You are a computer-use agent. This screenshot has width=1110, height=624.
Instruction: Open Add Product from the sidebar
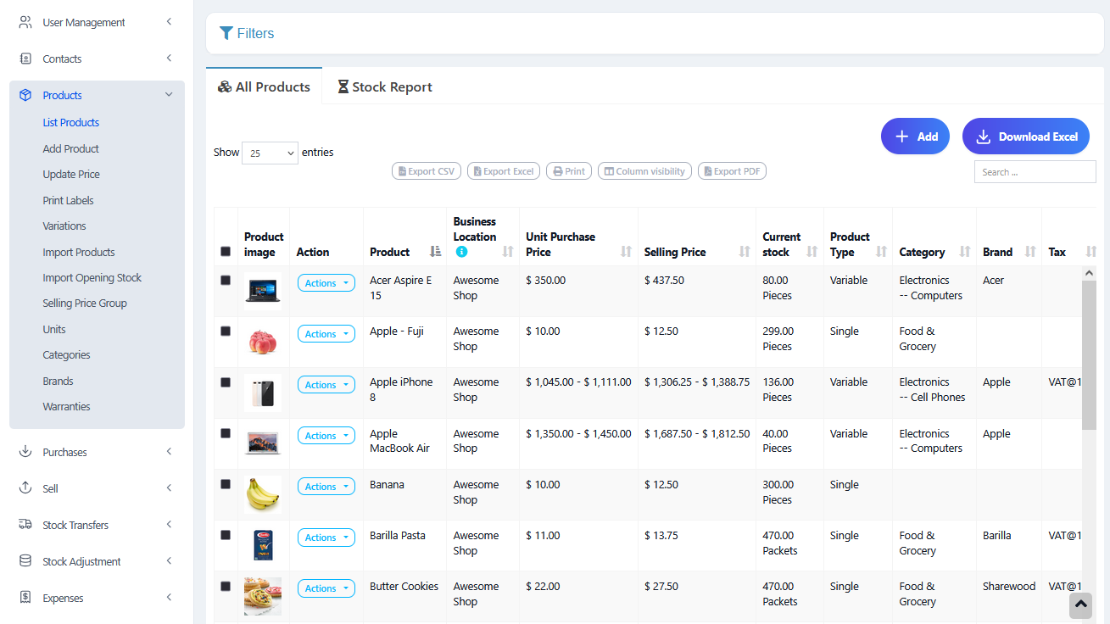[x=70, y=148]
